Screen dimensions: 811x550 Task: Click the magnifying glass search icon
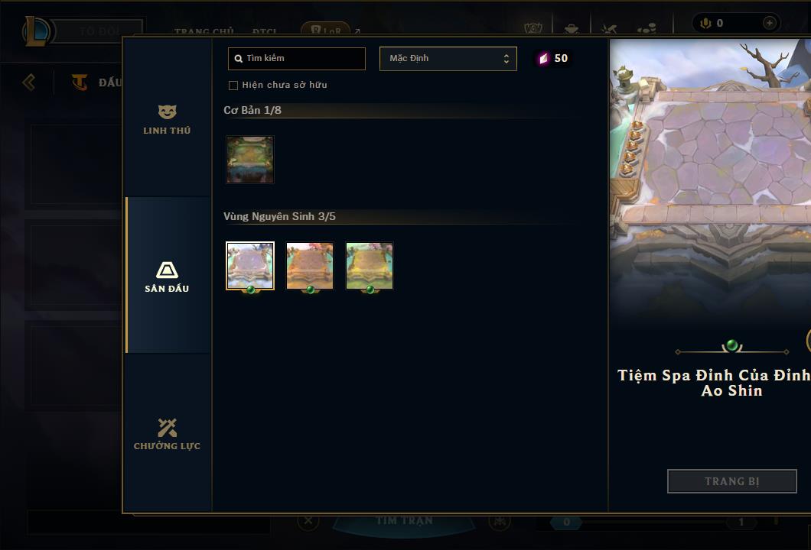pos(239,58)
